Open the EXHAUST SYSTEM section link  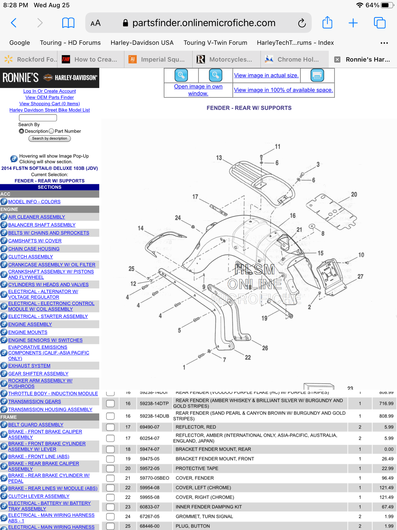pos(29,366)
